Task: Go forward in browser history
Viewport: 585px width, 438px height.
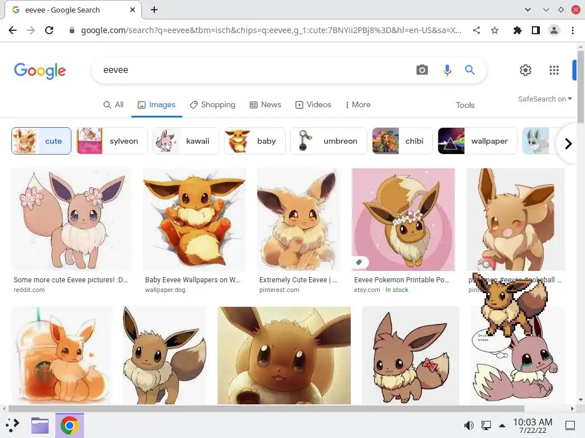Action: (x=31, y=30)
